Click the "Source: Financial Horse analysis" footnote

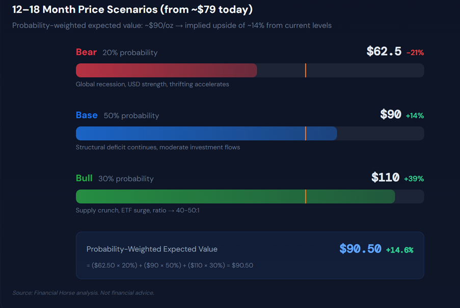83,293
